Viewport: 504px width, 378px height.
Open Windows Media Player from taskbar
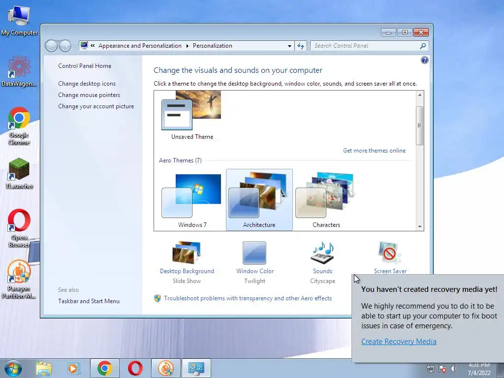[74, 368]
